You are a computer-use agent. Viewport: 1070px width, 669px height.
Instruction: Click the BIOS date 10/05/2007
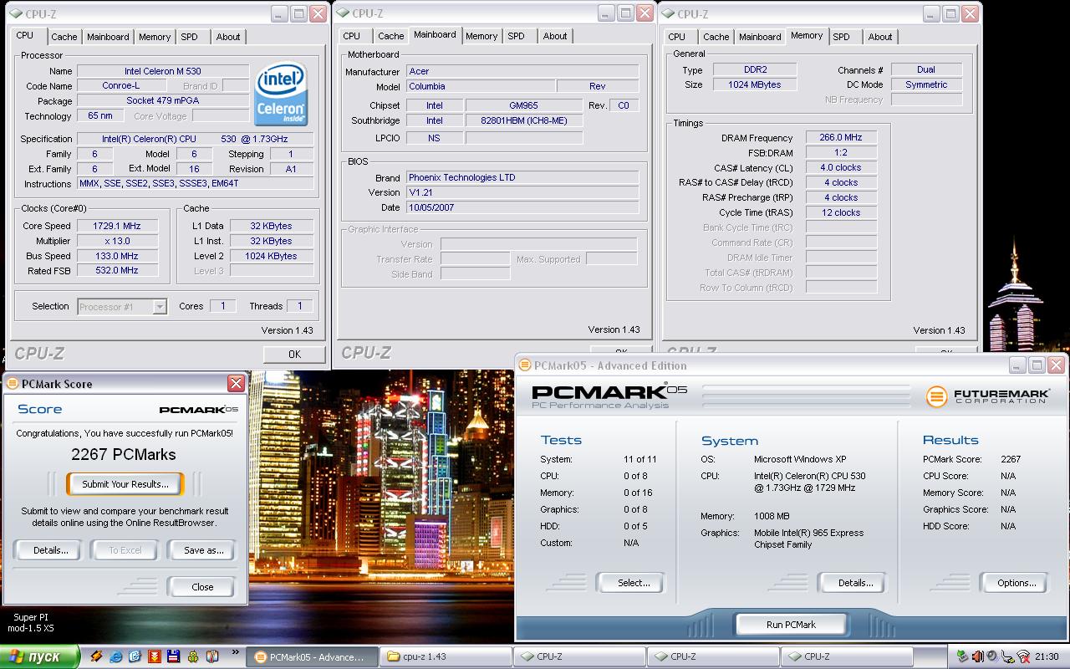coord(522,207)
